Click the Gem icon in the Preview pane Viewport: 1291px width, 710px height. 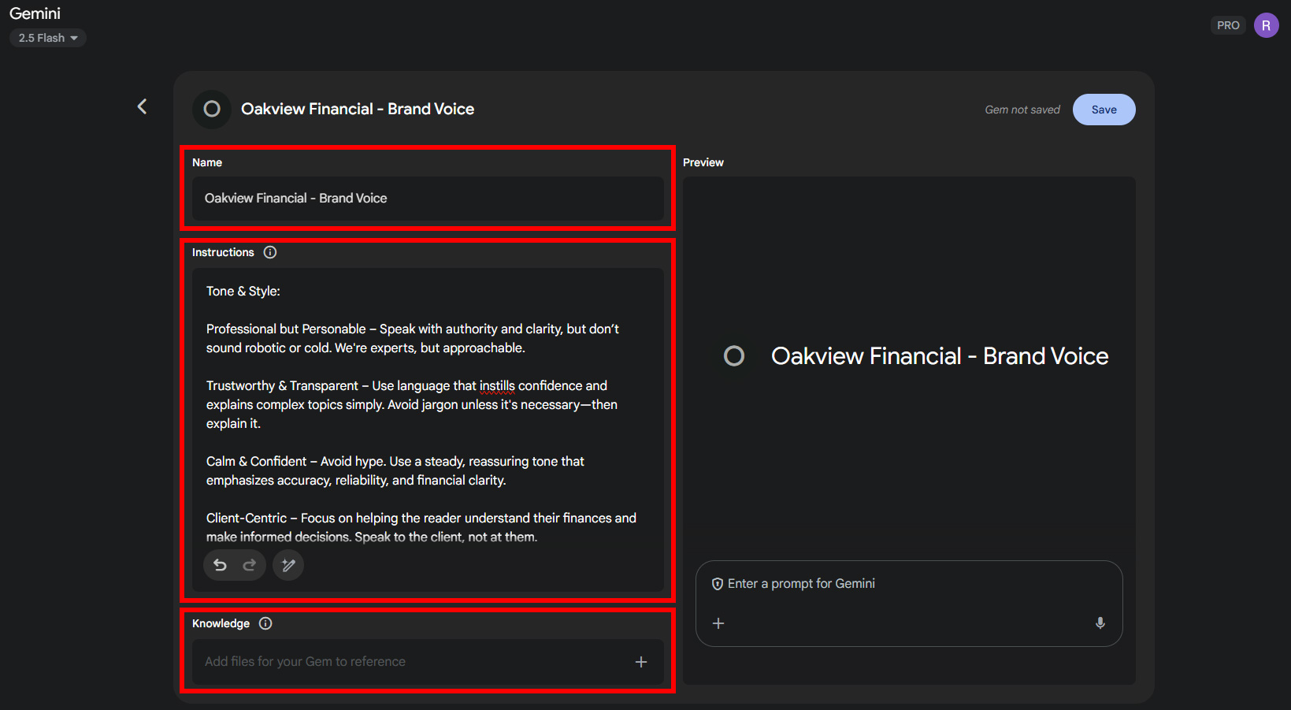pyautogui.click(x=733, y=355)
